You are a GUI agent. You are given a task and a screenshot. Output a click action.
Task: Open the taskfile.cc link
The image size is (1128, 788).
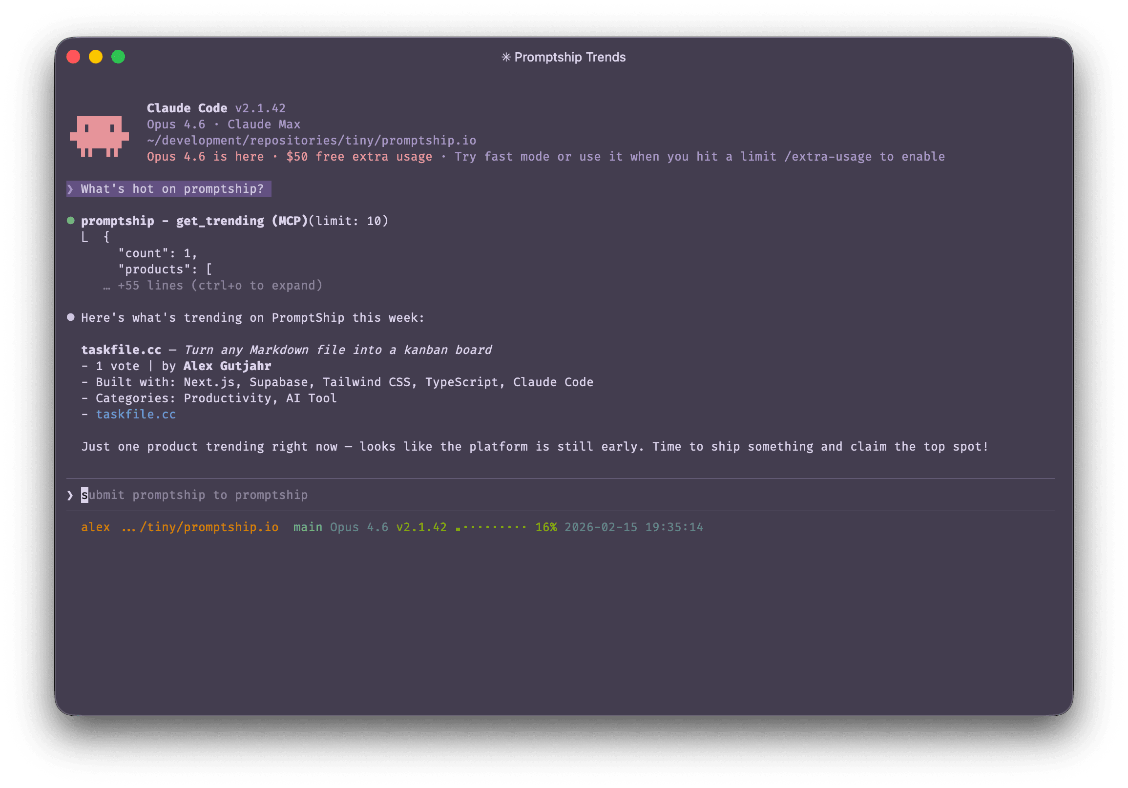136,414
